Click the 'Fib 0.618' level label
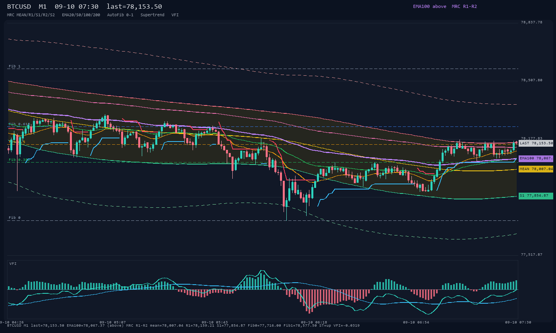This screenshot has height=333, width=556. tap(19, 124)
